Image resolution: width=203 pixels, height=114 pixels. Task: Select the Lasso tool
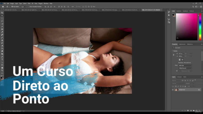click(x=2, y=21)
